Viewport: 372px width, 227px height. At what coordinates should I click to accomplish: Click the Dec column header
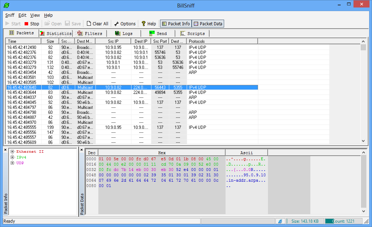tap(92, 153)
